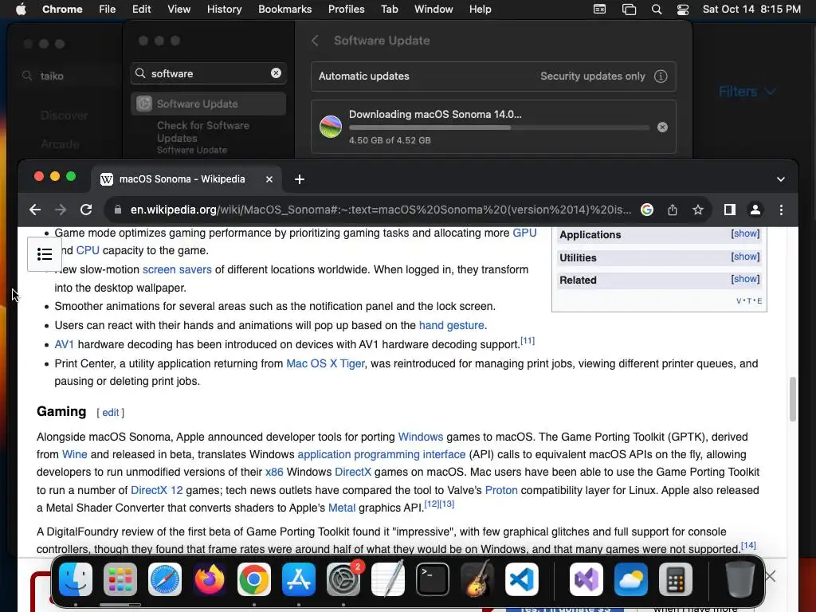This screenshot has height=612, width=816.
Task: Open the Chrome File menu
Action: (108, 10)
